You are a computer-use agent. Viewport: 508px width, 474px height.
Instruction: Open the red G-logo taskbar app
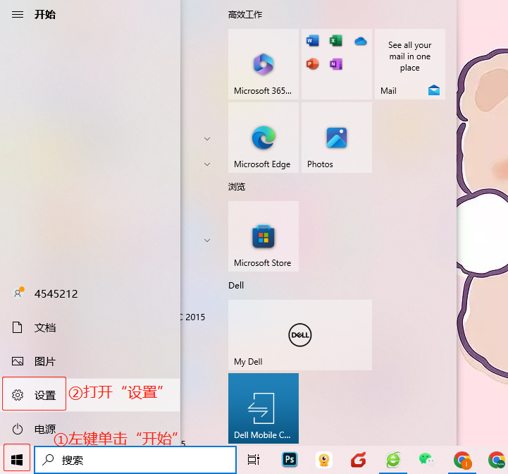(x=359, y=459)
